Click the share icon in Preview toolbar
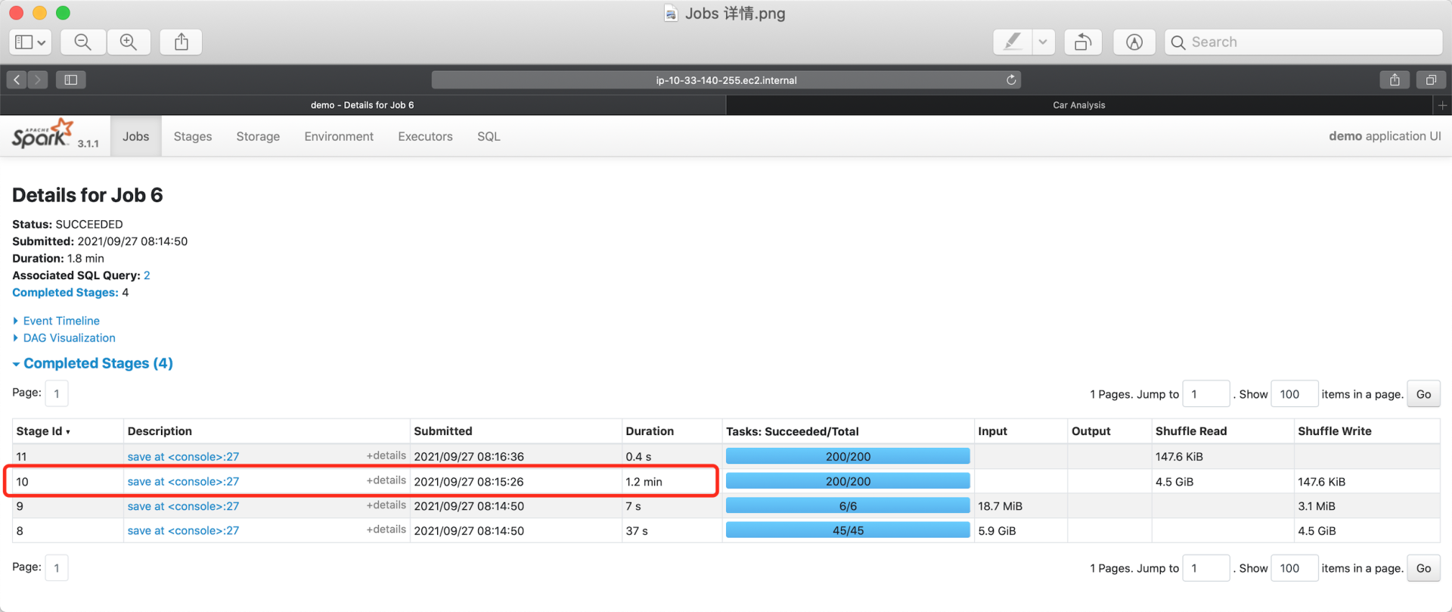 pos(181,42)
